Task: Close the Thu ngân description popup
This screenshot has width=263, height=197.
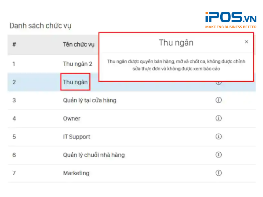Action: pyautogui.click(x=247, y=42)
